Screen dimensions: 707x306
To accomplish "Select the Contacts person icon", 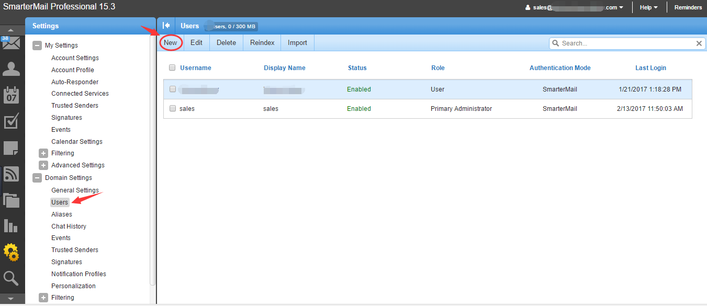I will (12, 68).
